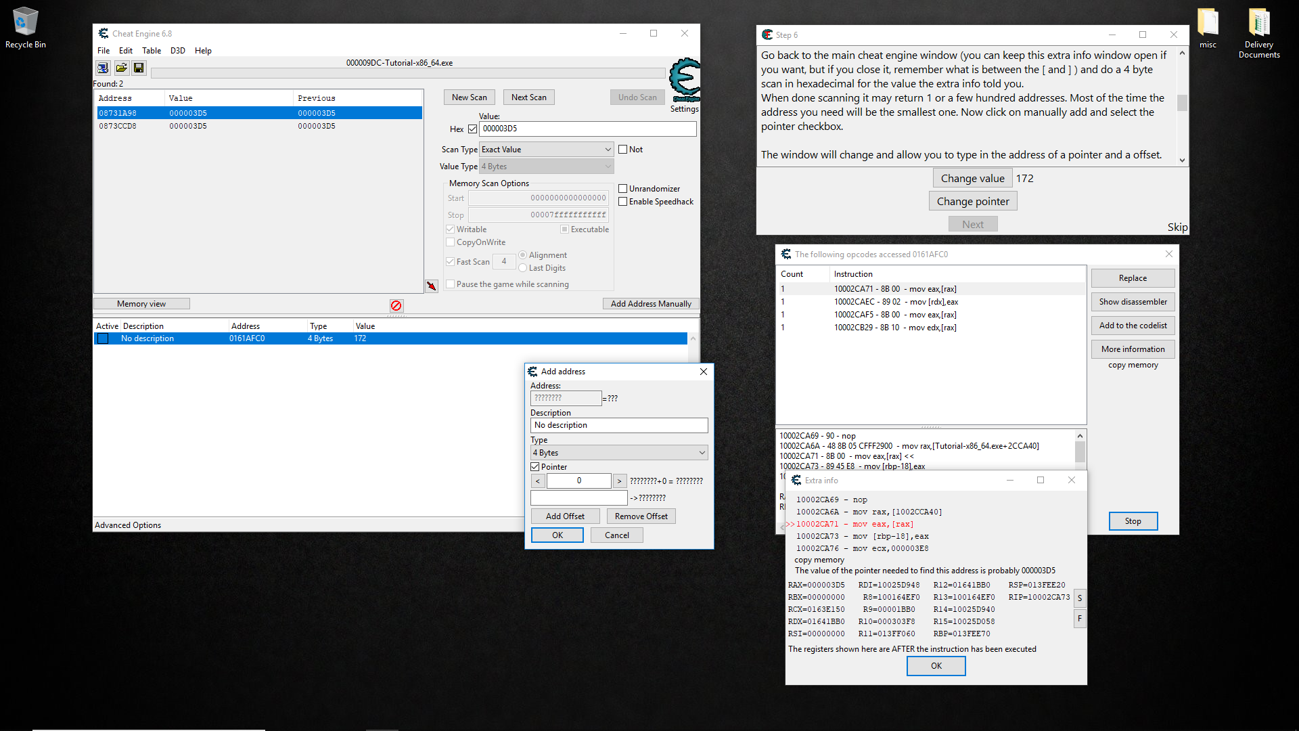Viewport: 1299px width, 731px height.
Task: Toggle the Pointer checkbox in Add address
Action: (x=535, y=467)
